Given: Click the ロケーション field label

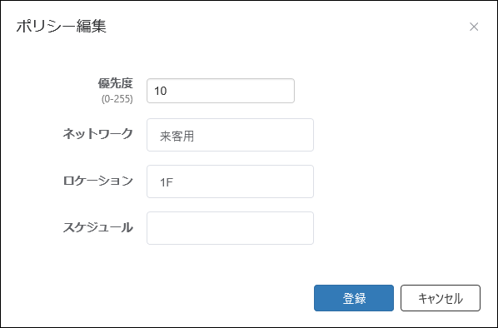Looking at the screenshot, I should (x=97, y=181).
